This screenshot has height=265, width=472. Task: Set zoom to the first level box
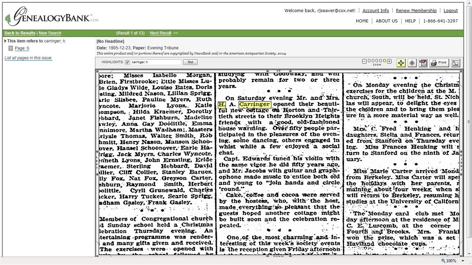369,61
